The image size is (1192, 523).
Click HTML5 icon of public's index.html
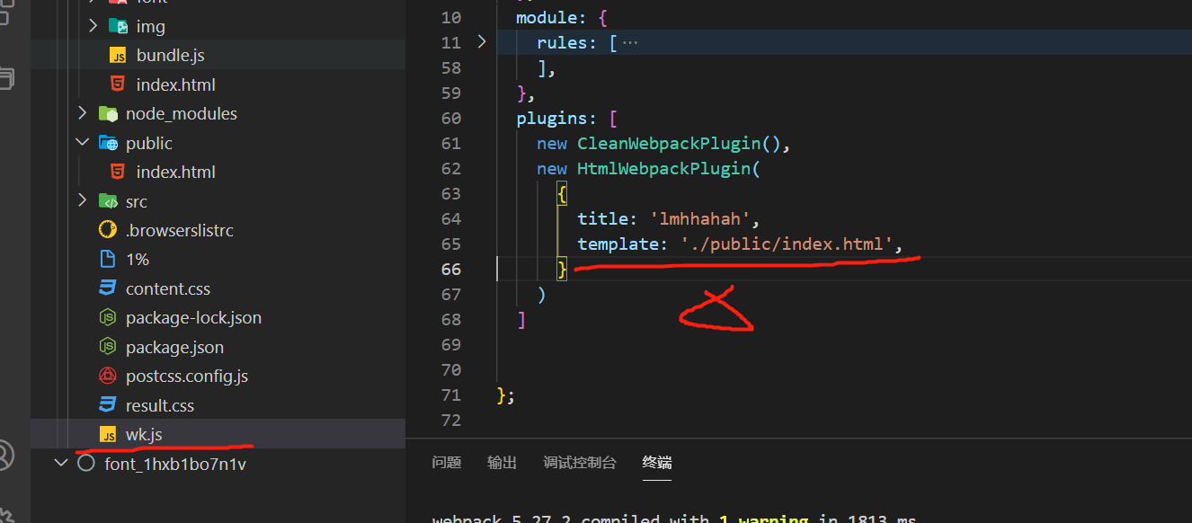pyautogui.click(x=118, y=172)
